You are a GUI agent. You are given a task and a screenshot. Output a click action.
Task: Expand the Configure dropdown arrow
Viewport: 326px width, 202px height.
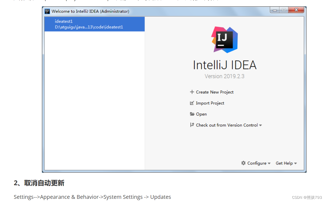269,163
